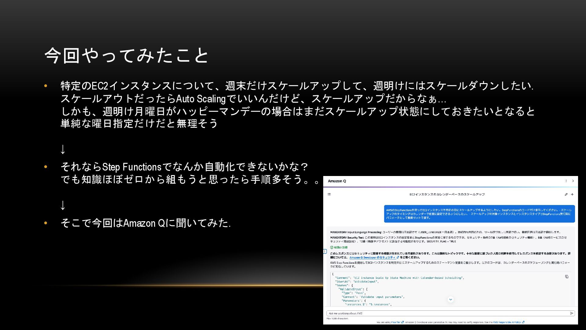The height and width of the screenshot is (330, 586).
Task: Click the blue user prompt message bubble
Action: point(479,214)
